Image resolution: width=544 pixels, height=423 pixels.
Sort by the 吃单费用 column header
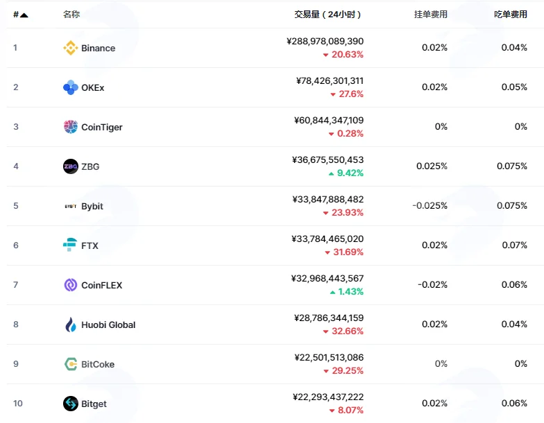click(x=511, y=14)
